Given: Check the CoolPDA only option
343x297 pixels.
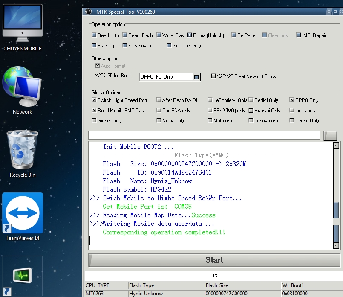Looking at the screenshot, I should coord(159,110).
